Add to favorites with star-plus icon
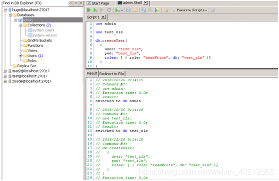This screenshot has height=181, width=279. click(x=166, y=10)
